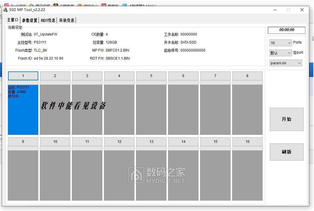Select port 1 header button
Viewport: 314px width, 211px height.
tap(23, 76)
